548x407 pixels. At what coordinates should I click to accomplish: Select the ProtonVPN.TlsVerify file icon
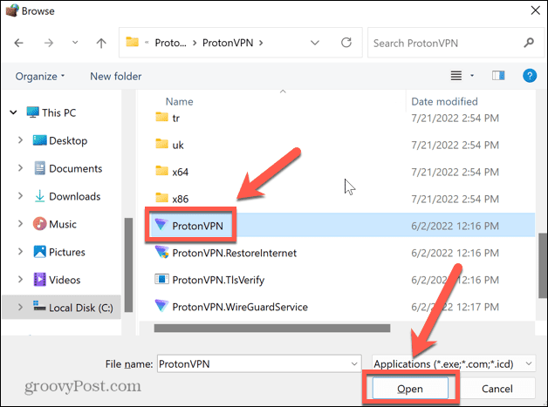click(161, 279)
